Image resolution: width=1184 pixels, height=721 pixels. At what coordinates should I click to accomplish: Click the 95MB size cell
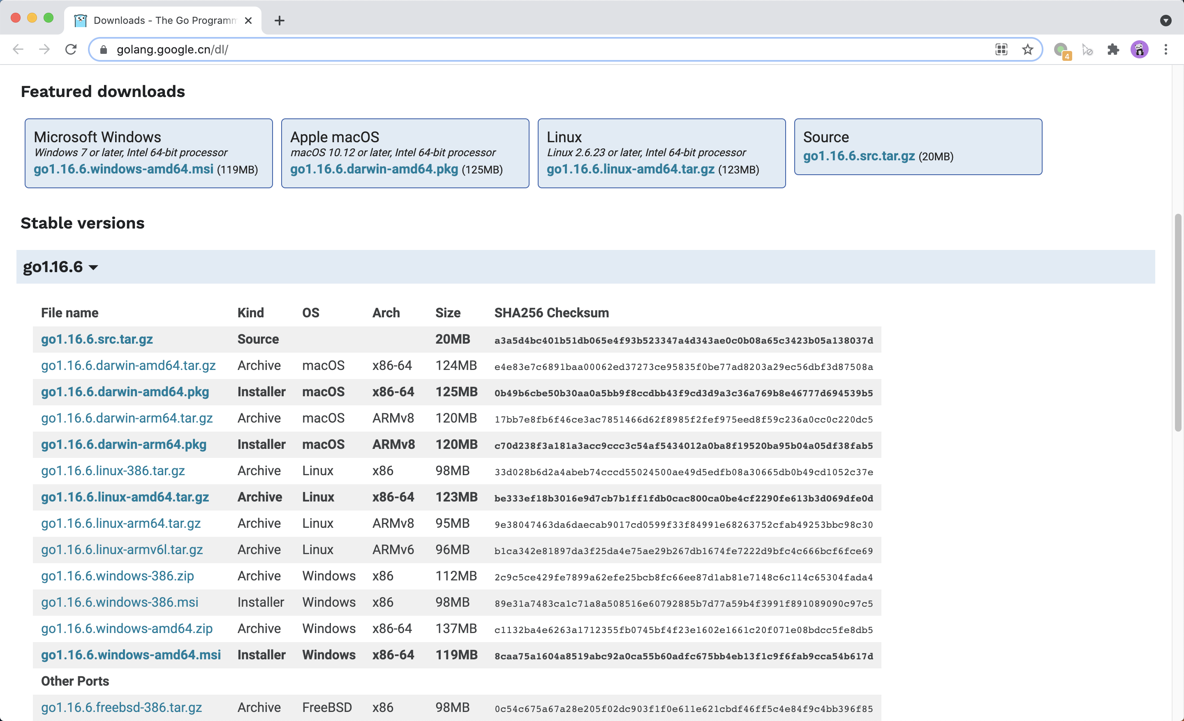pyautogui.click(x=453, y=523)
